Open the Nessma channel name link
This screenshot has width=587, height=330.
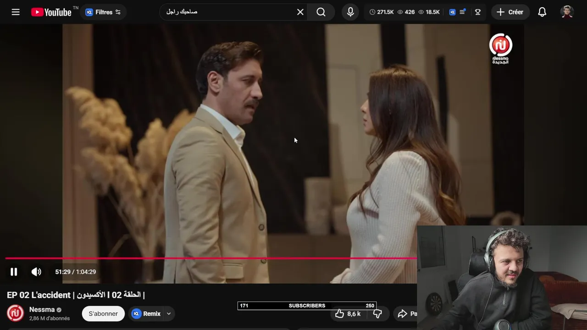(42, 309)
